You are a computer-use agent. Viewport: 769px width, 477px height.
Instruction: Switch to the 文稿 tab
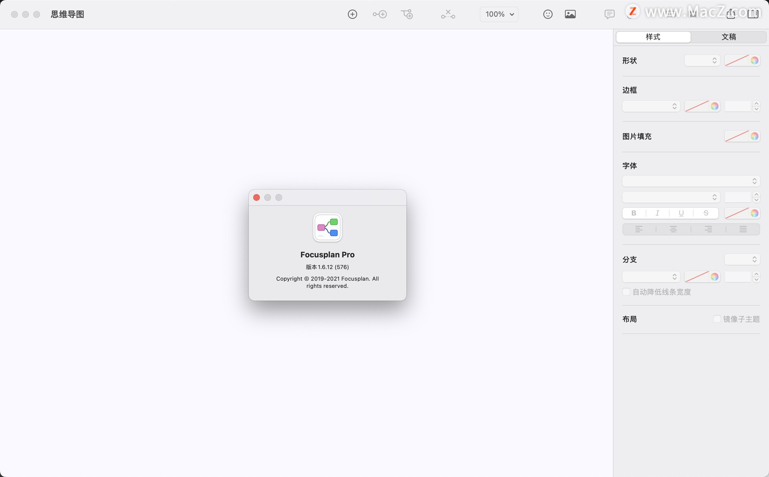pos(729,37)
